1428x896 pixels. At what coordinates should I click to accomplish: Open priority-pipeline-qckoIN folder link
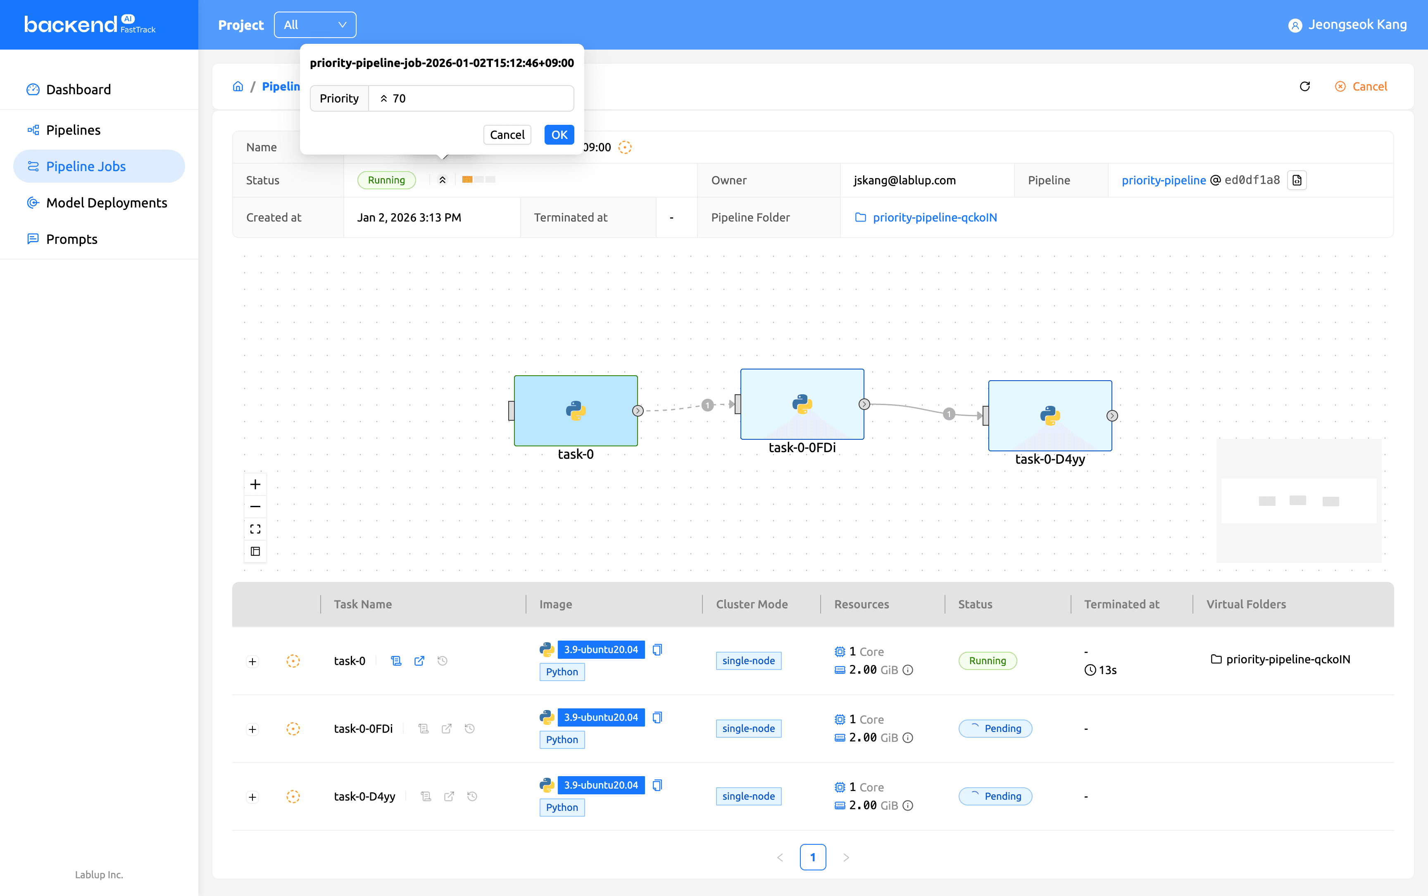(x=934, y=217)
